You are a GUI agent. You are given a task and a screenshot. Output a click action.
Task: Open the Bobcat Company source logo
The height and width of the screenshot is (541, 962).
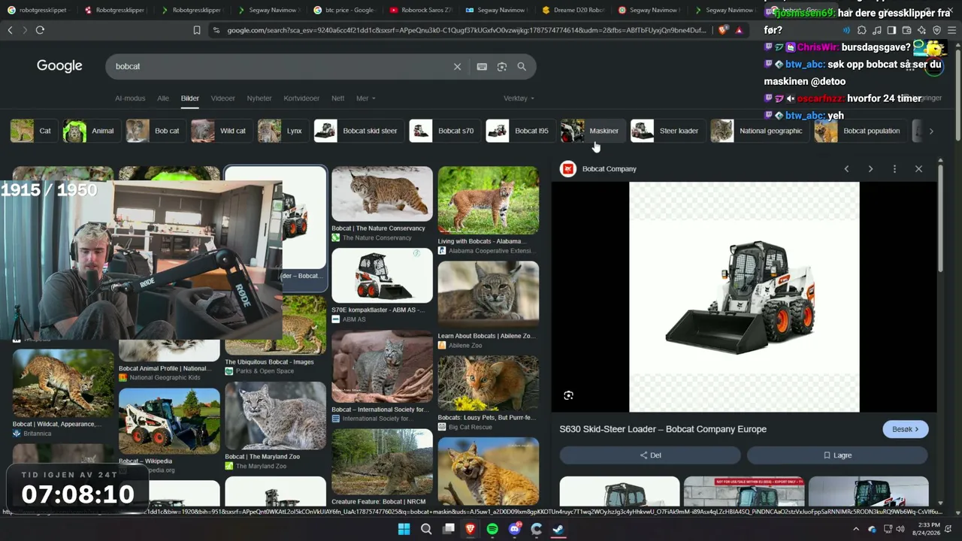568,169
